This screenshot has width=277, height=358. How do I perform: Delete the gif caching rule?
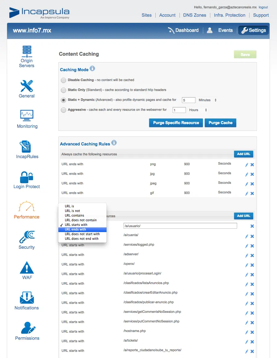[252, 193]
